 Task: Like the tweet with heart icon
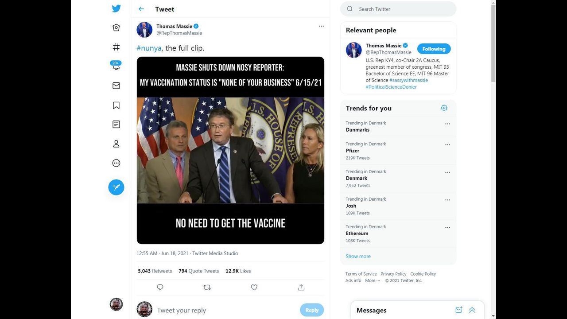click(254, 287)
